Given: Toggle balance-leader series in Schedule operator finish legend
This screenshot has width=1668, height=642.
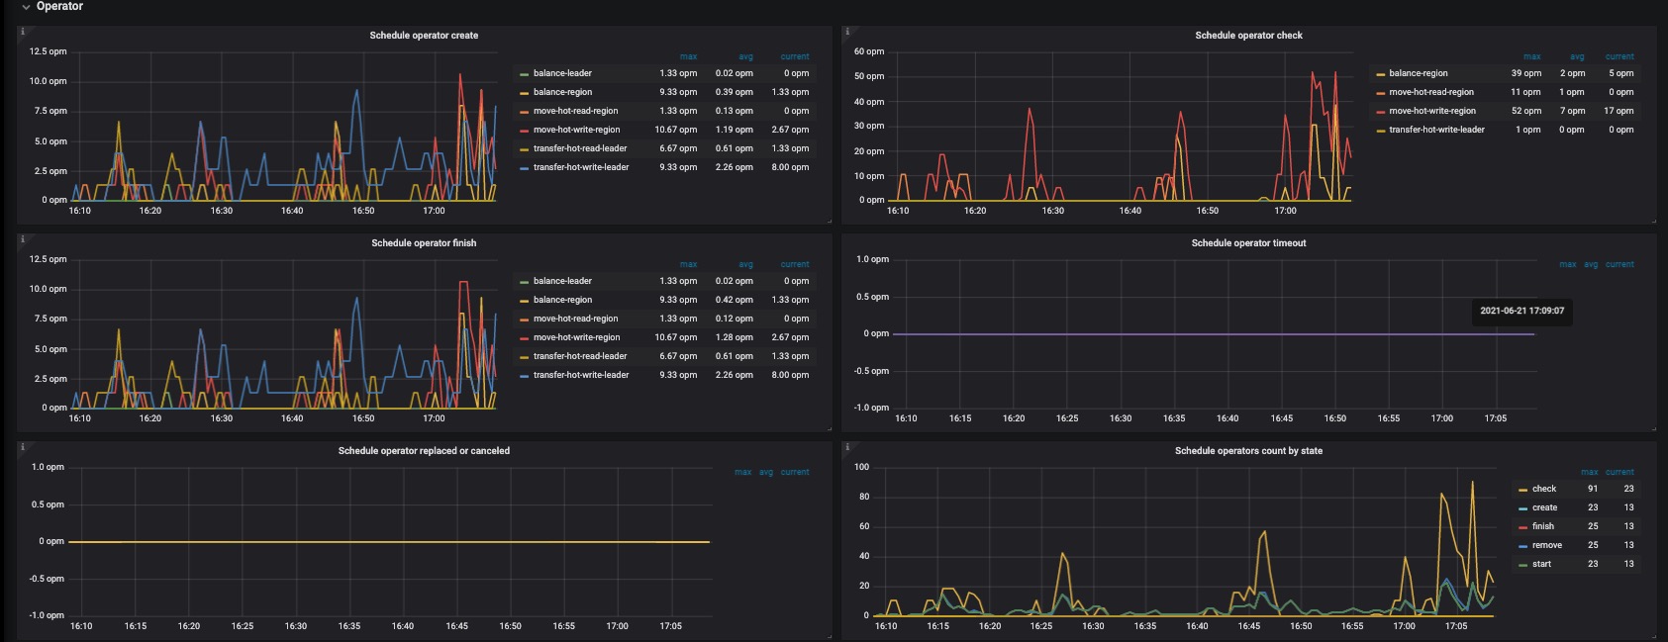Looking at the screenshot, I should click(562, 281).
